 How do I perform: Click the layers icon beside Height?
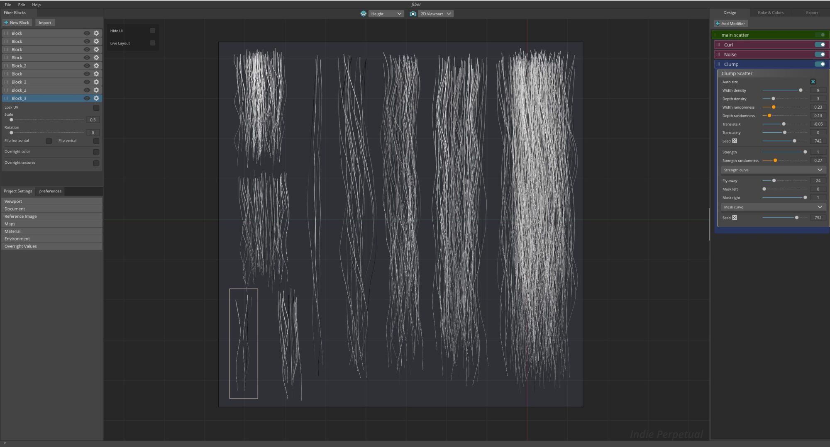[x=364, y=14]
